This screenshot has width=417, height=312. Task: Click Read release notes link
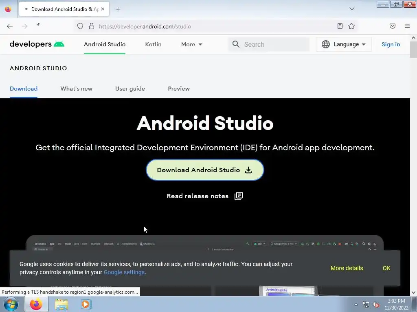point(198,196)
